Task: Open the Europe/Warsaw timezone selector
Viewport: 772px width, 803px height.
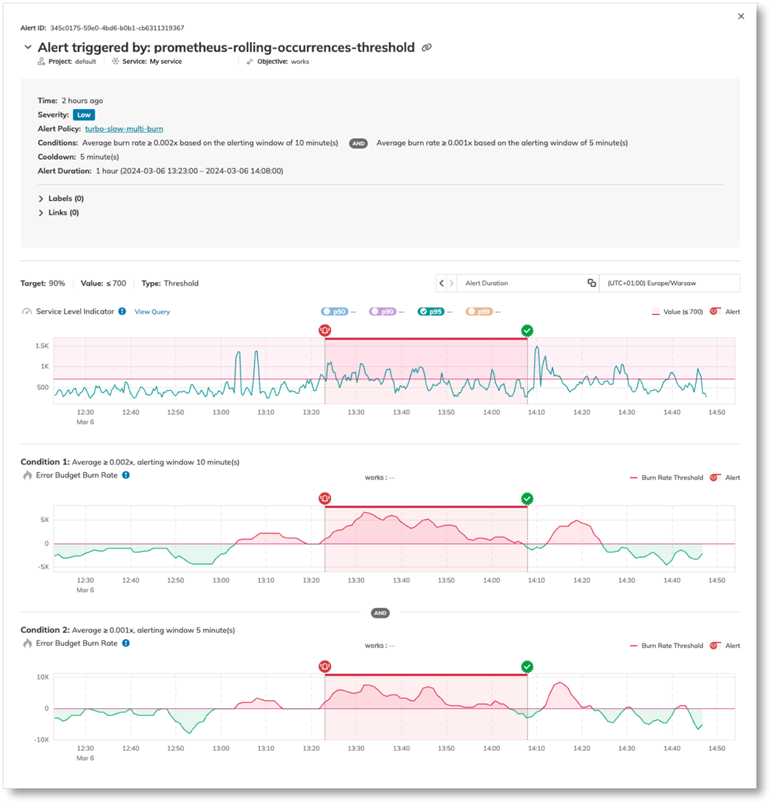Action: pyautogui.click(x=669, y=283)
